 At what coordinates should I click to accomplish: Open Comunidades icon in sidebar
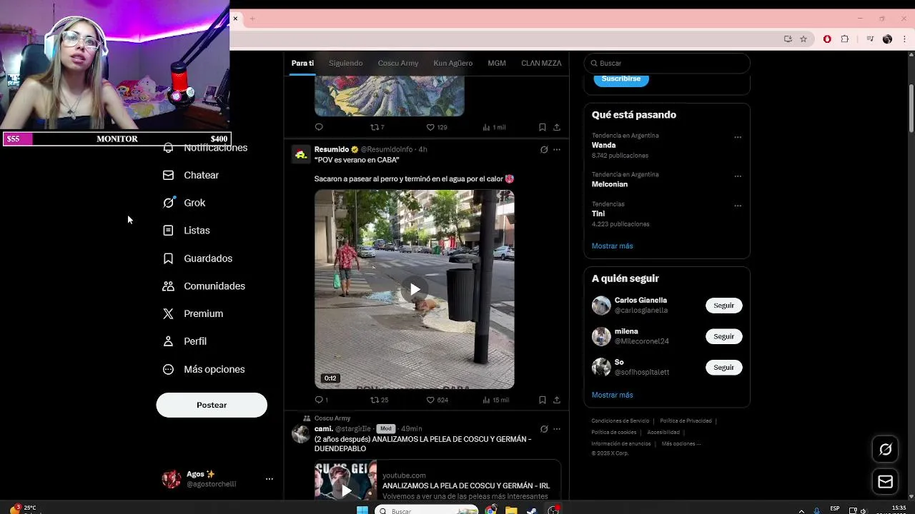pyautogui.click(x=168, y=286)
